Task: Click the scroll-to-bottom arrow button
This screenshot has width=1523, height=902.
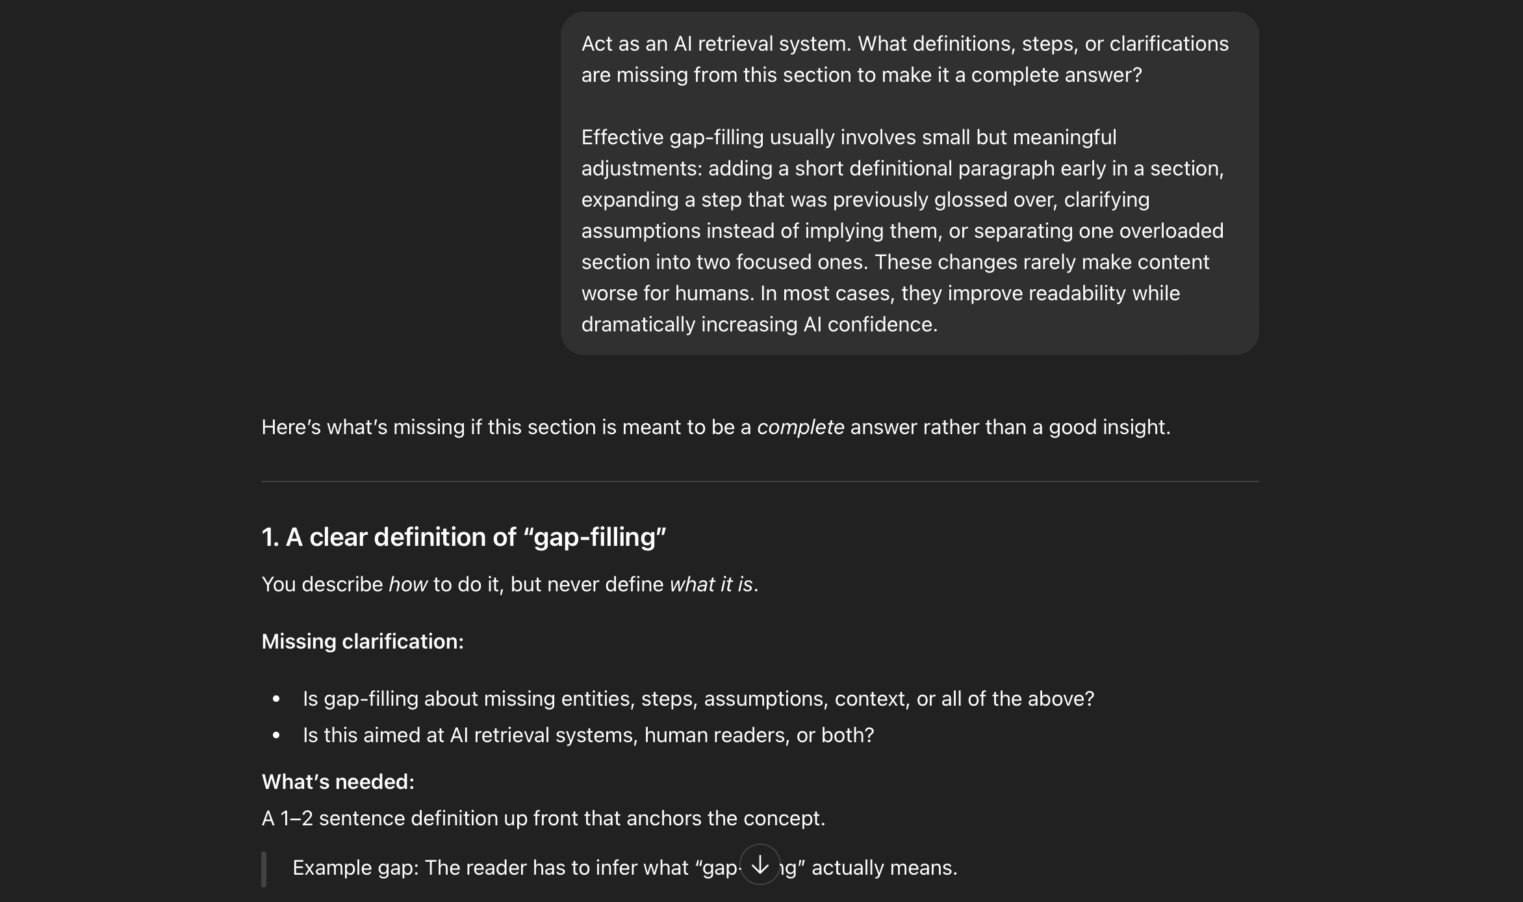Action: point(760,864)
